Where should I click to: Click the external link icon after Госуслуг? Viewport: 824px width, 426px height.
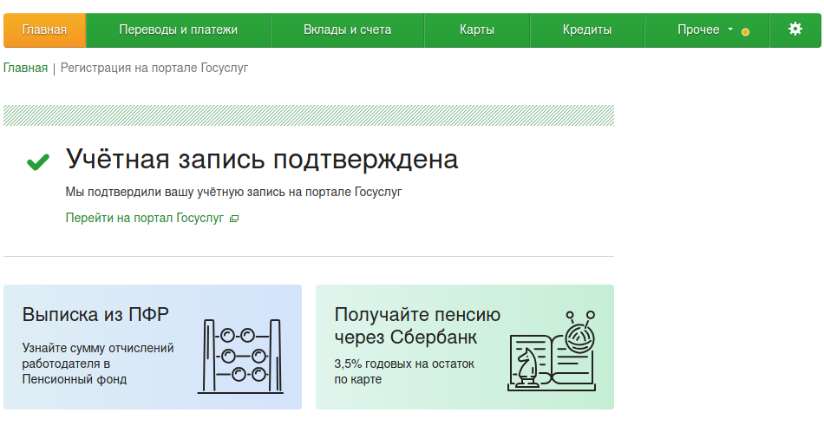[x=234, y=219]
